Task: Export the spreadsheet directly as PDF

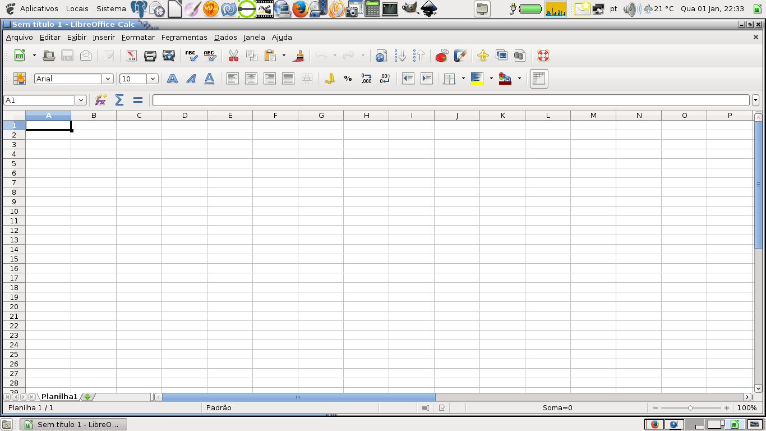Action: pyautogui.click(x=132, y=56)
